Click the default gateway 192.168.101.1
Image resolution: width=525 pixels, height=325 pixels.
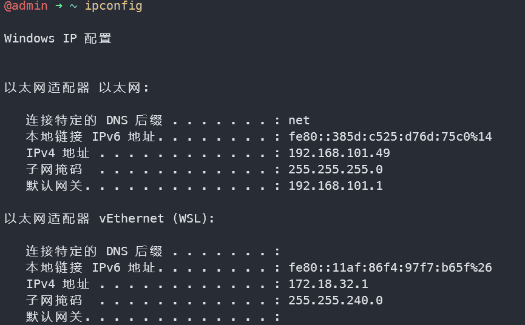335,186
